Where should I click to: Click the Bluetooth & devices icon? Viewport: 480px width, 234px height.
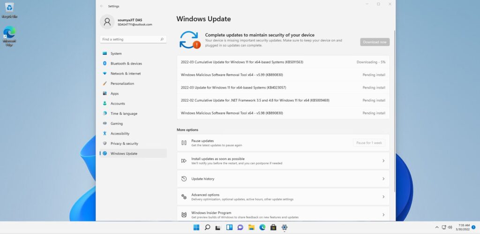(105, 63)
